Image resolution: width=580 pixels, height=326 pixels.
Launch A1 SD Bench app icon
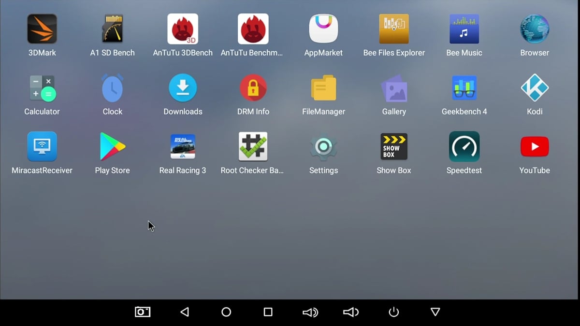click(x=113, y=29)
